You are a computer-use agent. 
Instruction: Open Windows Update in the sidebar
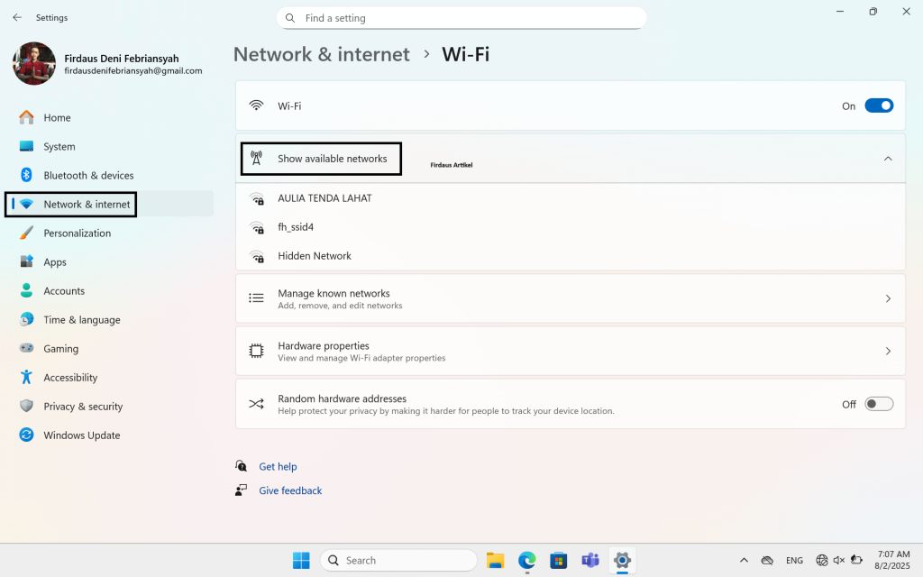(79, 435)
